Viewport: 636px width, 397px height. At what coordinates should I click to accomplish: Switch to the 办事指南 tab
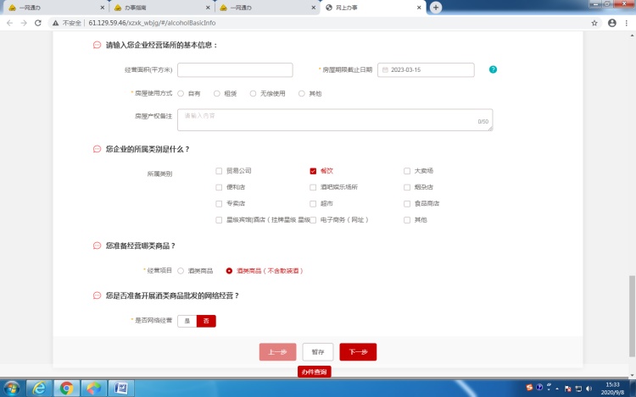point(154,8)
